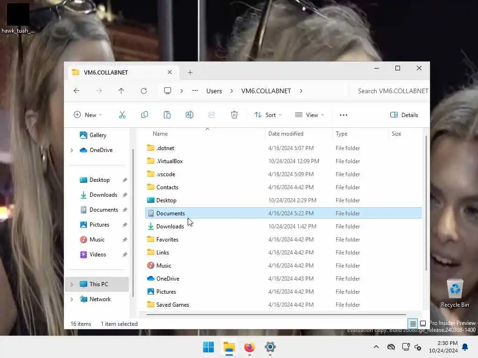Unpin Videos from Quick access

coord(125,255)
